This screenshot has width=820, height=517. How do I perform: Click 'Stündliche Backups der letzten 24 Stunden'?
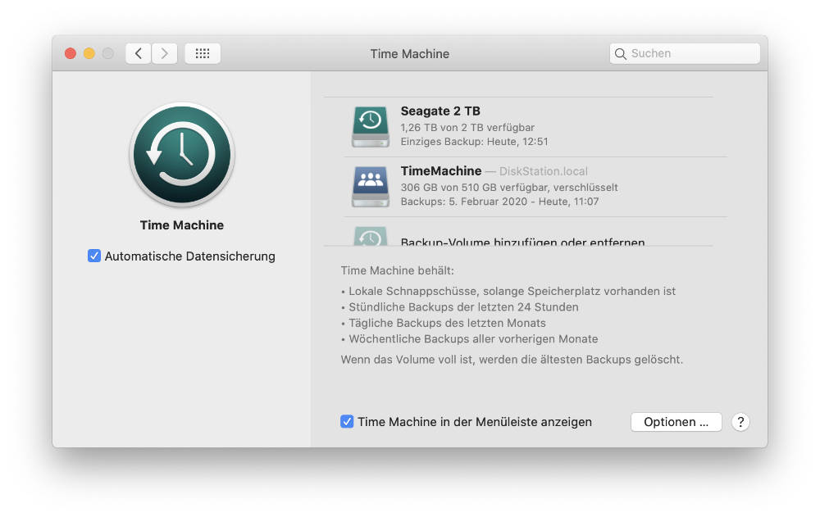point(460,307)
